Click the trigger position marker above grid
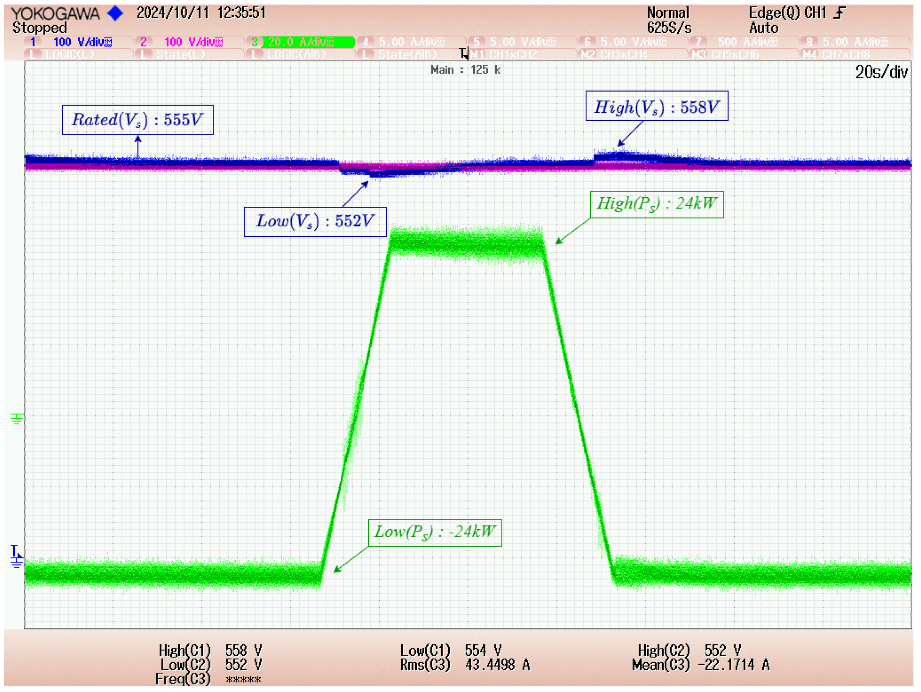 point(464,54)
